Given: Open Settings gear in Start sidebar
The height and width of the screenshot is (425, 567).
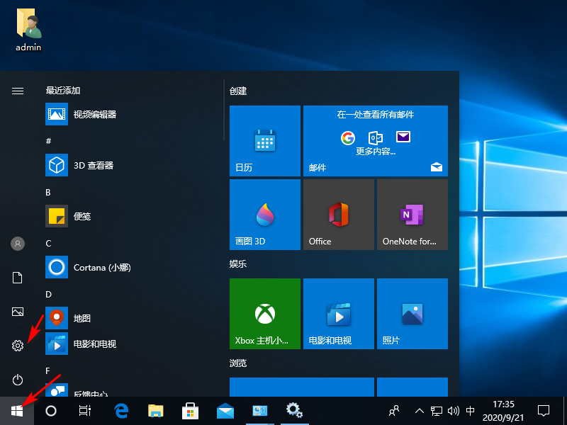Looking at the screenshot, I should click(18, 346).
